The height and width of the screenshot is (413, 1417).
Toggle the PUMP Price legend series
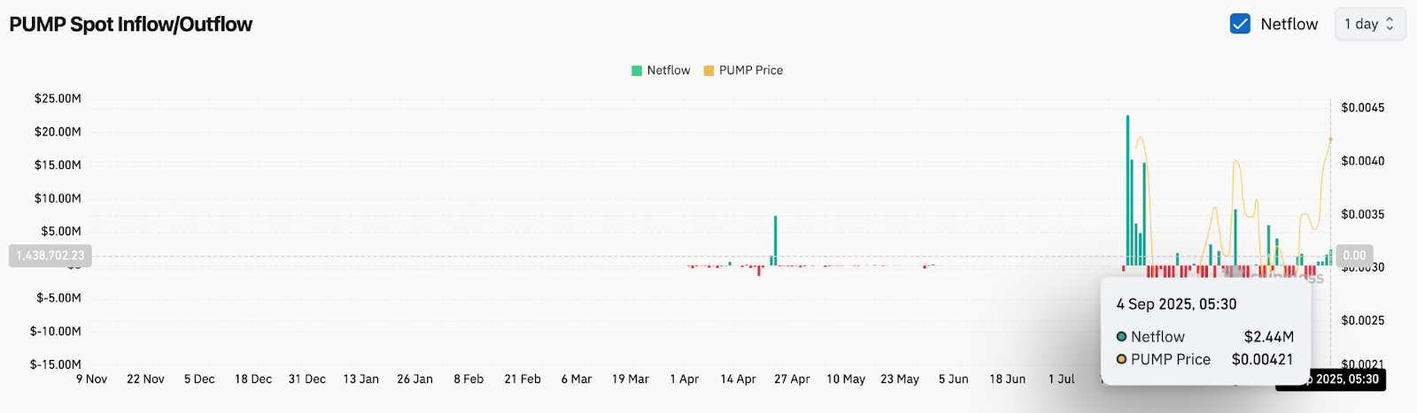pos(744,70)
